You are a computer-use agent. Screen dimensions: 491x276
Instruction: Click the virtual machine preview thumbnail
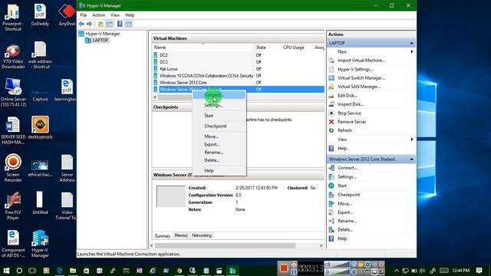tap(170, 196)
